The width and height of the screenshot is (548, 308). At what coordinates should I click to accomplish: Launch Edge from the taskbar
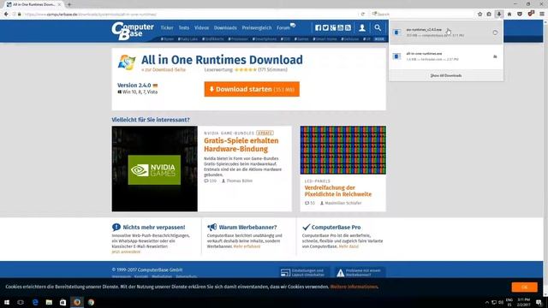(x=35, y=302)
